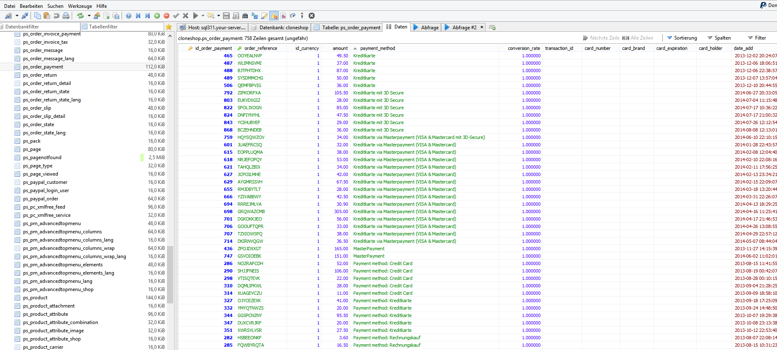Toggle the 0x binary-as-hex display button
This screenshot has height=350, width=777.
284,16
